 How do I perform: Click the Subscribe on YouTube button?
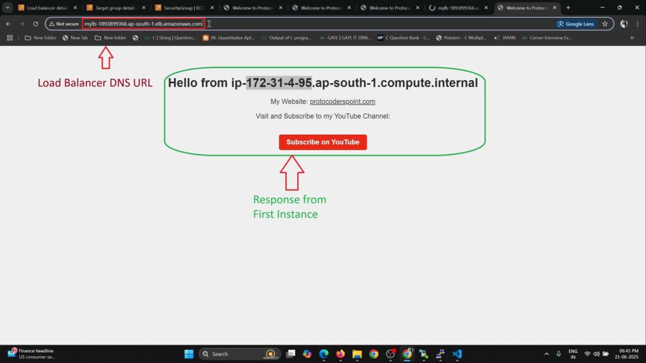[x=322, y=142]
